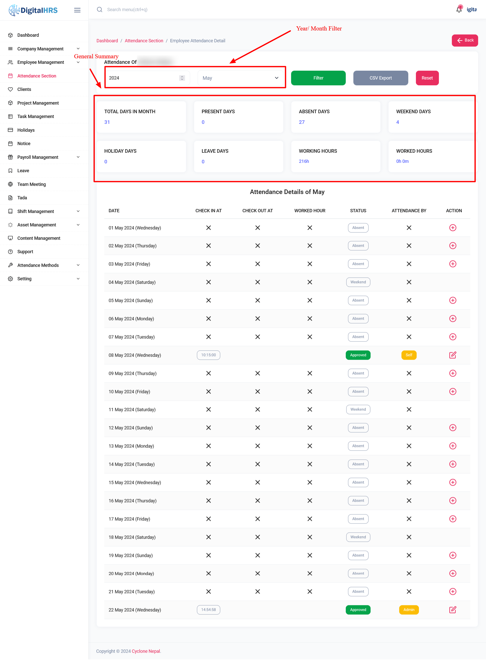
Task: Open Team Meeting from sidebar
Action: [31, 184]
